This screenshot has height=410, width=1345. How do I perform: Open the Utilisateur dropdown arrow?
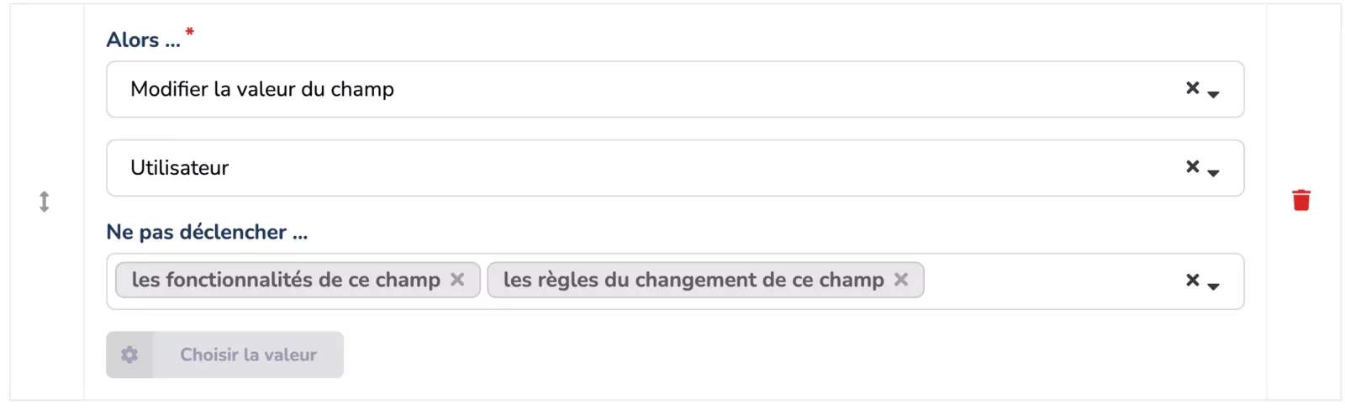1213,172
